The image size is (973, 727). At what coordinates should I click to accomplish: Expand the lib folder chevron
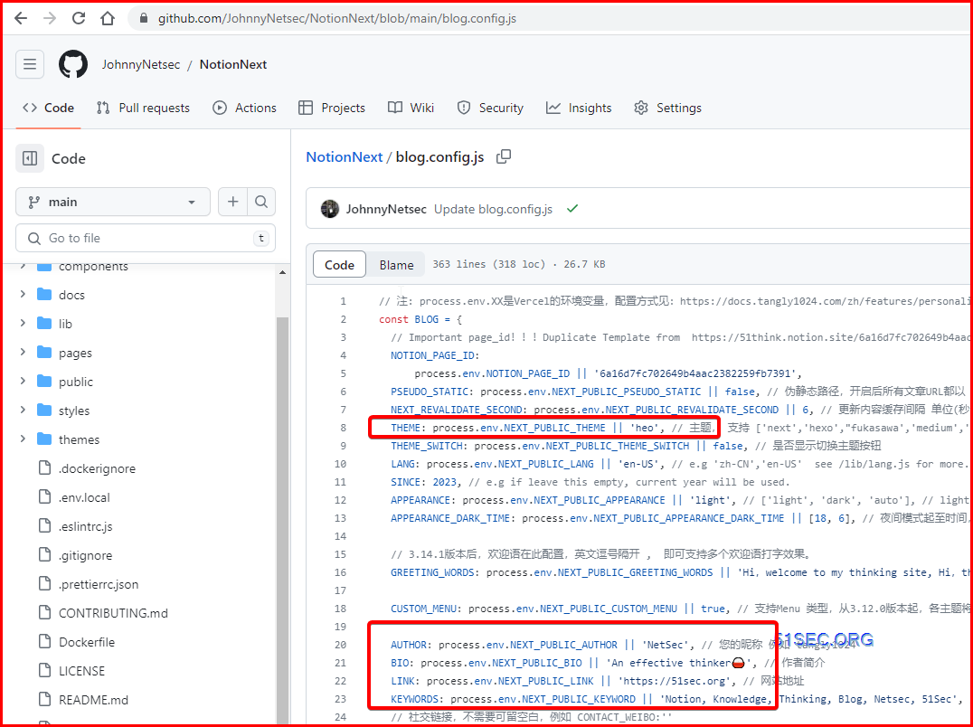pos(23,323)
